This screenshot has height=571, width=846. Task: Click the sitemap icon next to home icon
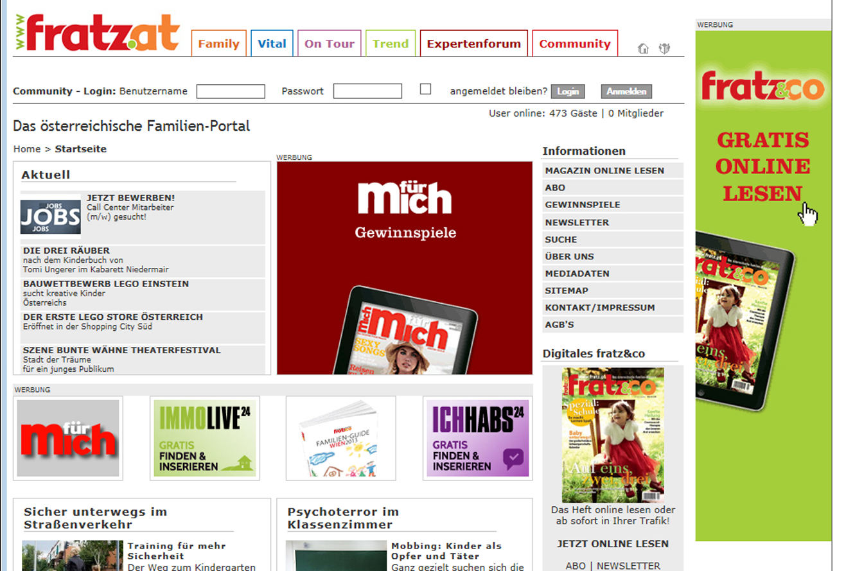[x=664, y=48]
